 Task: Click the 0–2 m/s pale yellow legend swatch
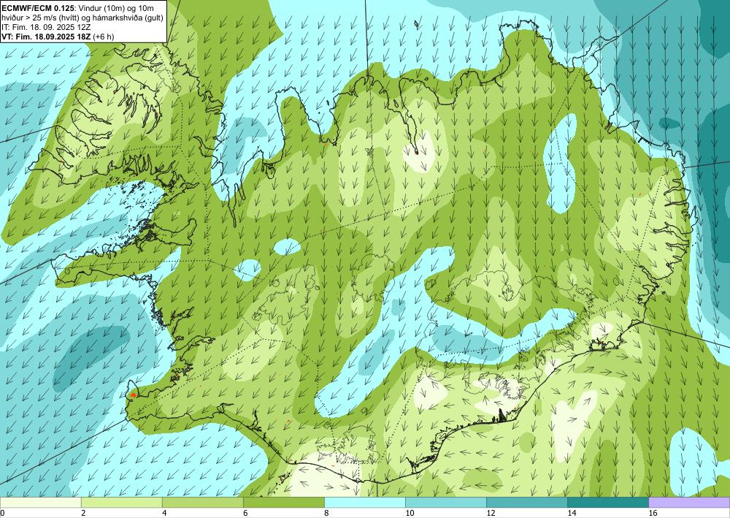click(40, 502)
